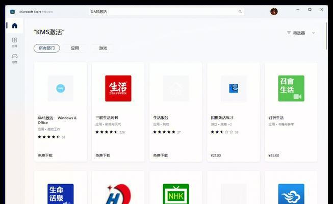Screen dimensions: 333x204
Task: Open the NHK green TV app icon
Action: 176,194
